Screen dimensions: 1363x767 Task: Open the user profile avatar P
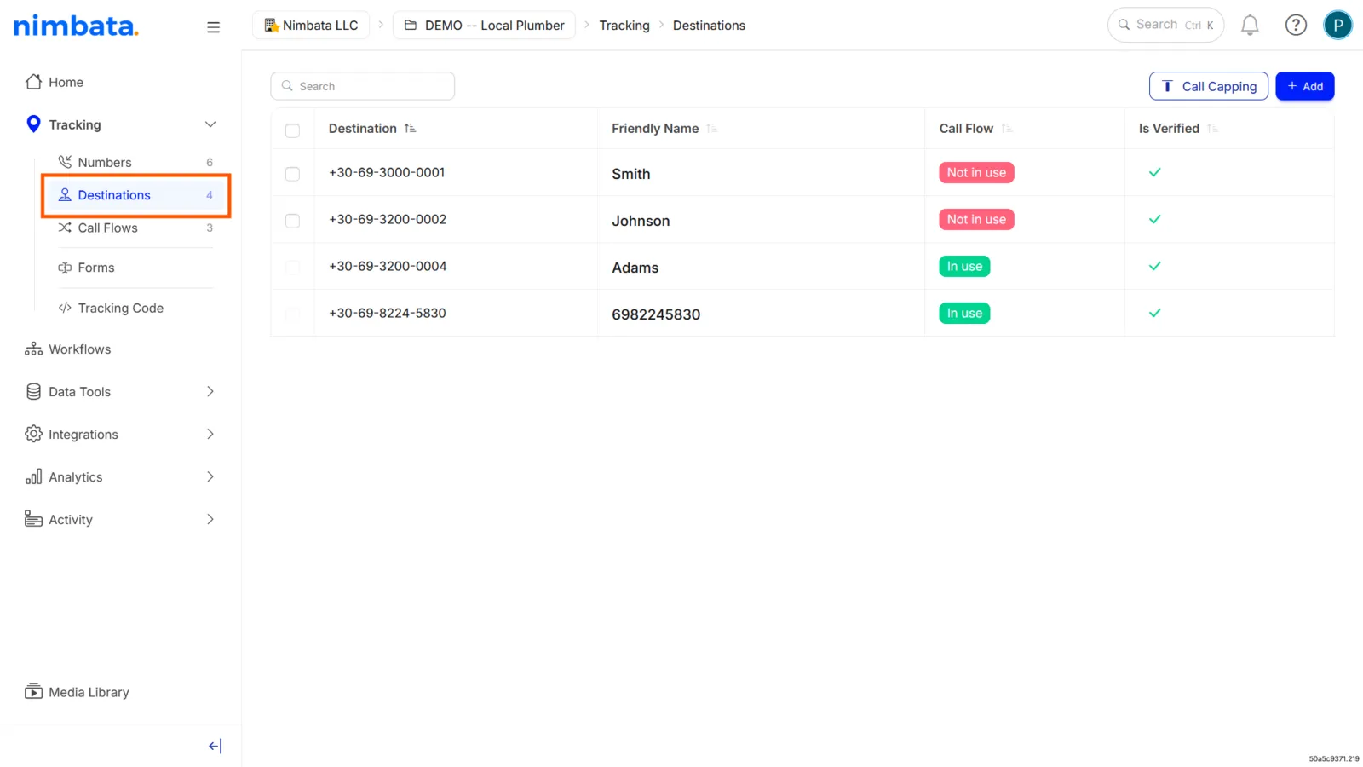(1337, 26)
